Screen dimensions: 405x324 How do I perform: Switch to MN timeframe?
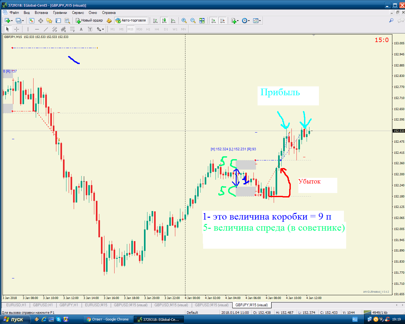184,29
